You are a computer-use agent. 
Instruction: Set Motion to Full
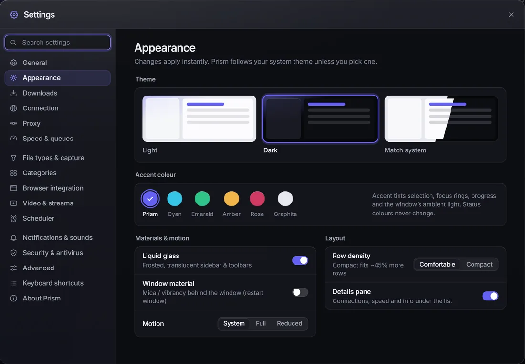tap(261, 324)
